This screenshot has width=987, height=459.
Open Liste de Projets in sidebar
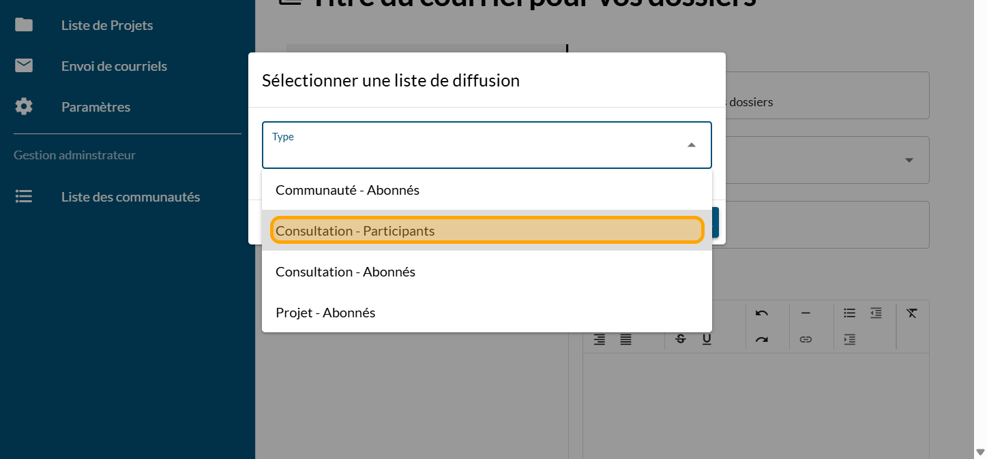(107, 25)
